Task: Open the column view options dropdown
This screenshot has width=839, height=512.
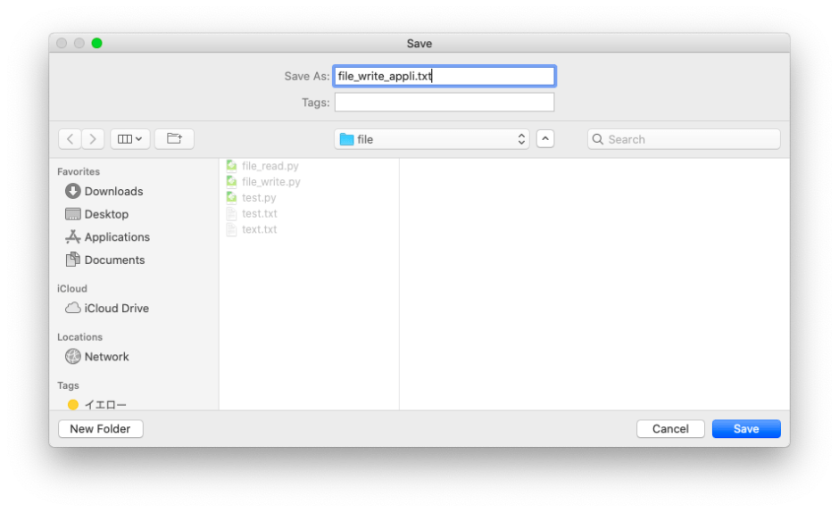Action: tap(130, 139)
